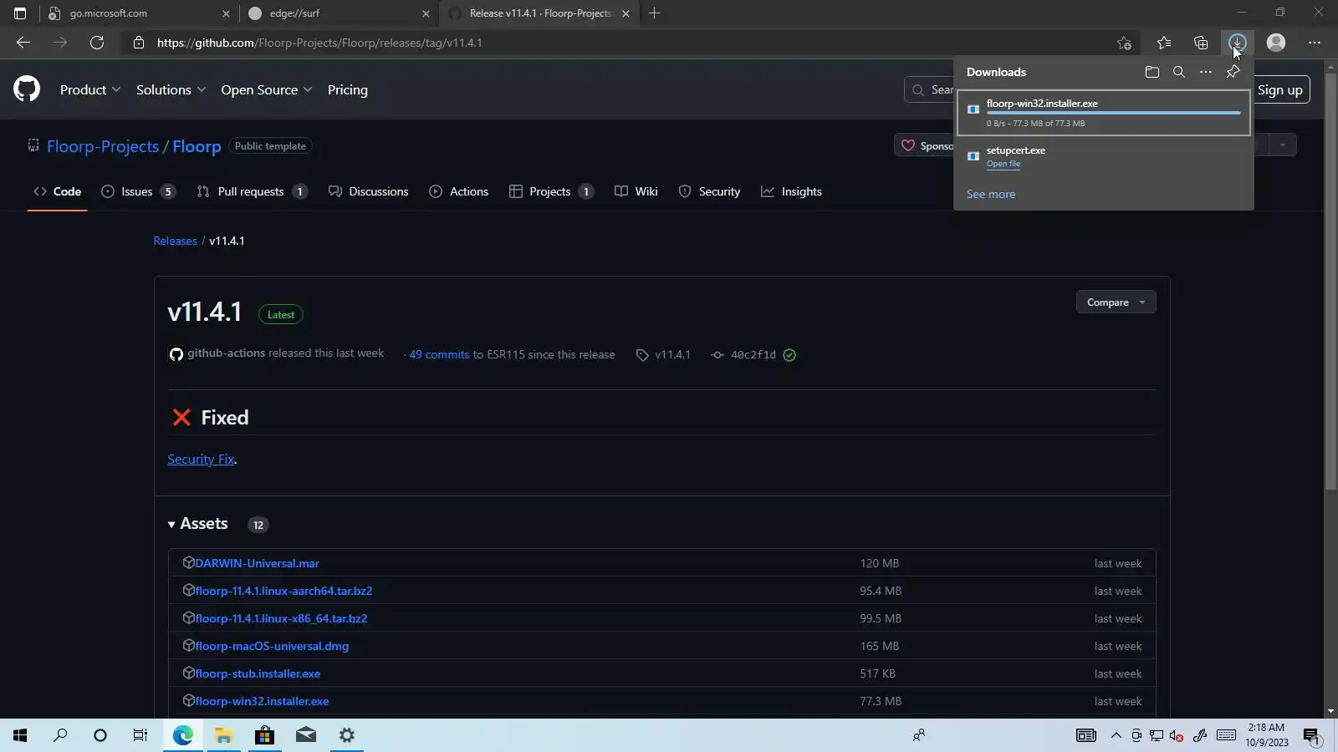Download floorp-11.4.1.linux-aarch64.tar.bz2 asset

click(283, 591)
